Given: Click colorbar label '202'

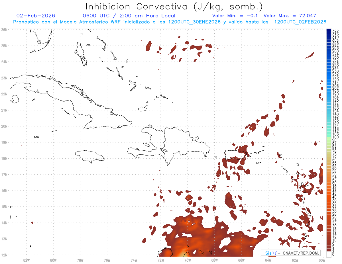Looking at the screenshot, I should click(335, 88).
